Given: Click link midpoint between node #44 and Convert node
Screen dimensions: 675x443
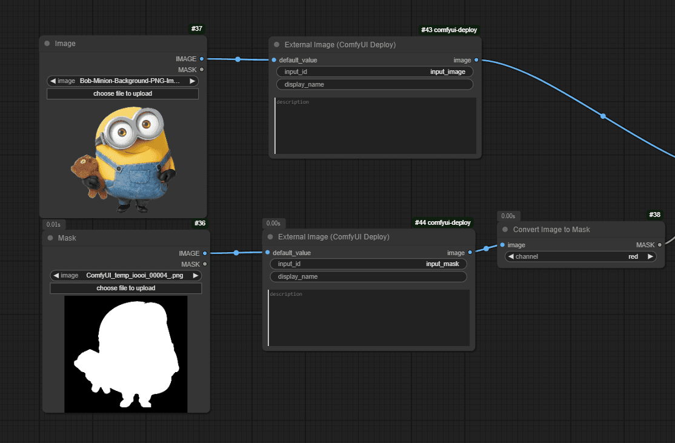Looking at the screenshot, I should pyautogui.click(x=487, y=248).
